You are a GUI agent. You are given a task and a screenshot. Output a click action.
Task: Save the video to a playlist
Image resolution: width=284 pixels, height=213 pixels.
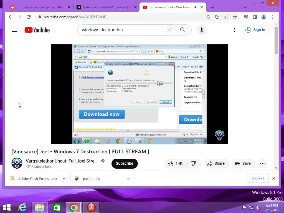242,164
